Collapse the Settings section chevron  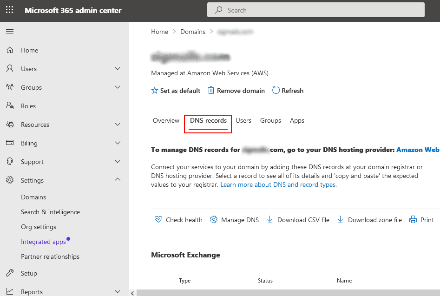click(x=118, y=180)
